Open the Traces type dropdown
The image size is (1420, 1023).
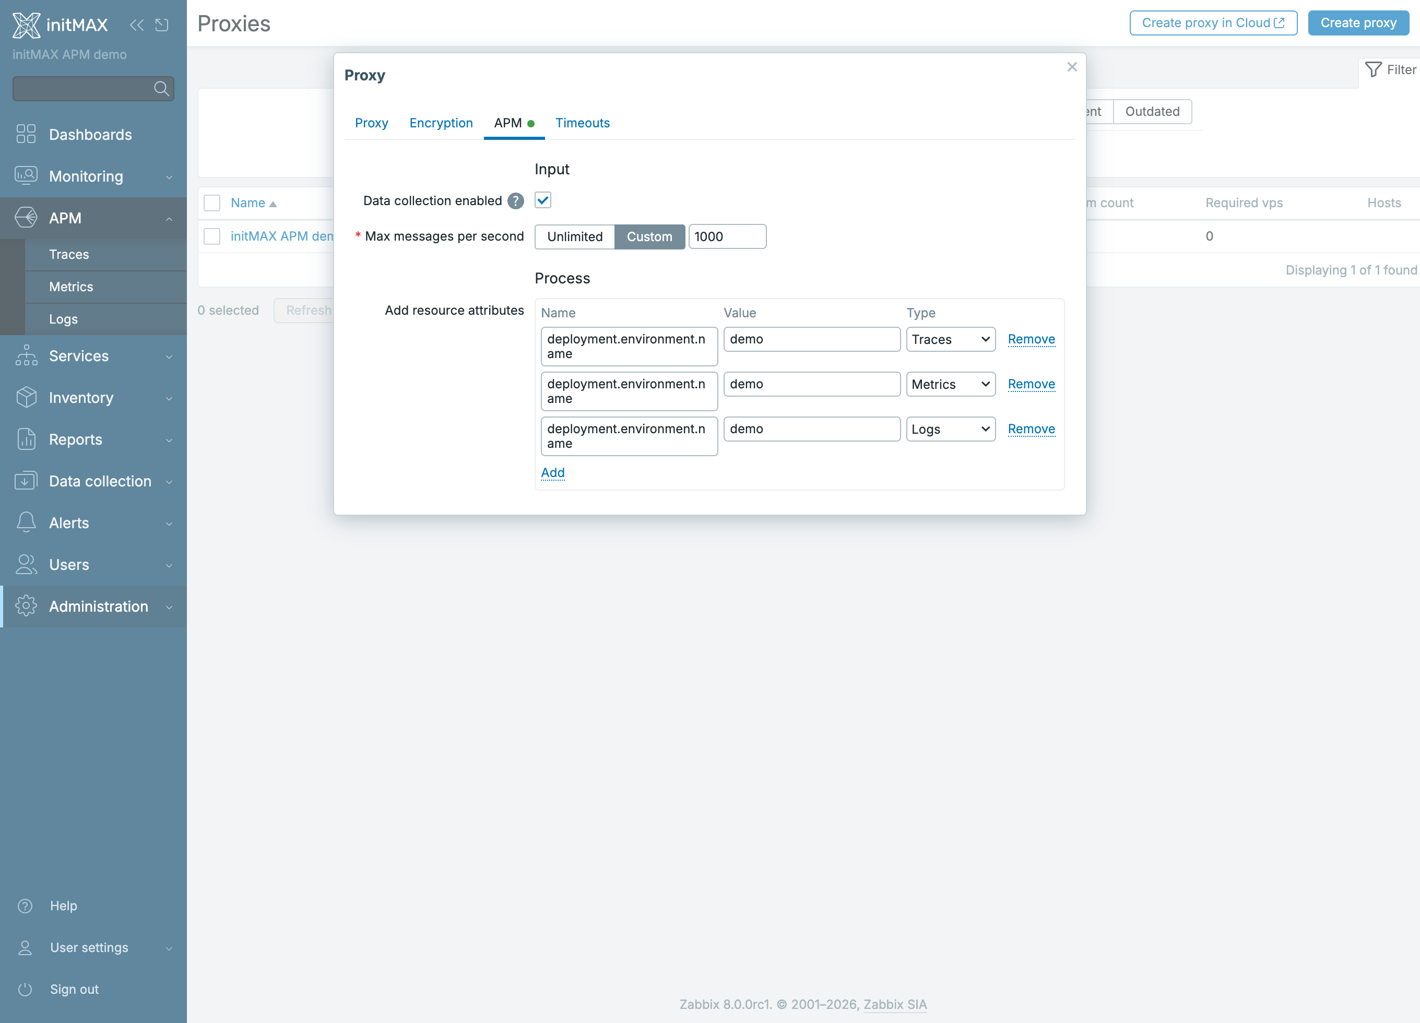[x=951, y=339]
